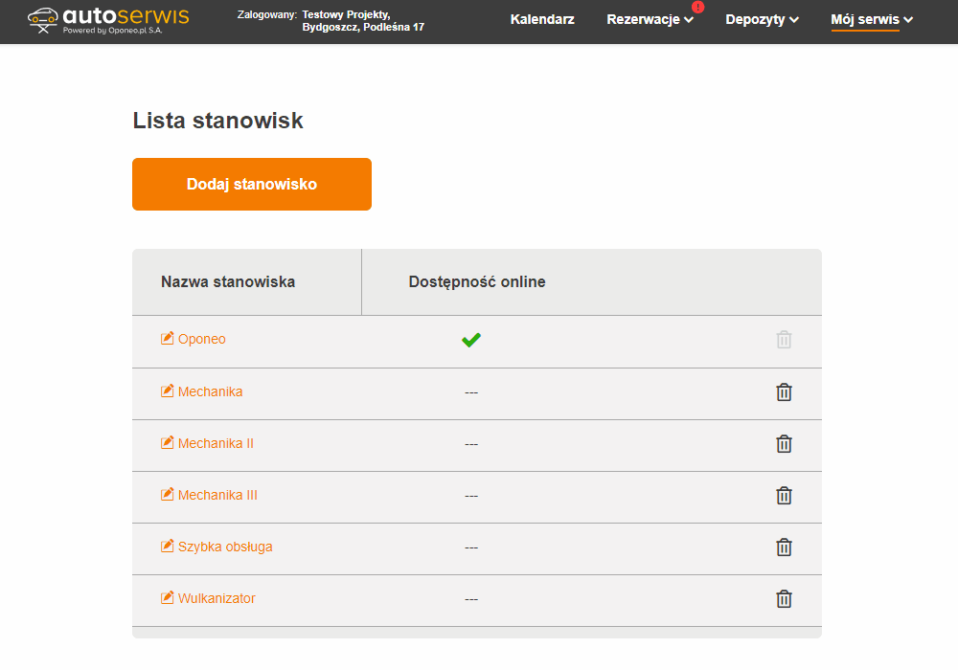Click the green checkmark in Oponeo row
The width and height of the screenshot is (958, 670).
[471, 340]
